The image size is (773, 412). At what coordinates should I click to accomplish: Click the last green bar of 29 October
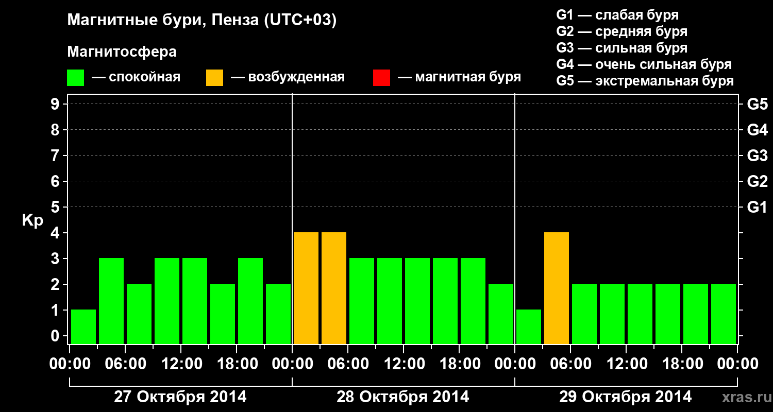tap(724, 314)
